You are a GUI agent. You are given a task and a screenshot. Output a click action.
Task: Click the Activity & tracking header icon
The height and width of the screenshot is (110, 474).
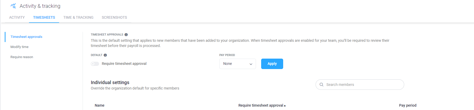tap(13, 6)
